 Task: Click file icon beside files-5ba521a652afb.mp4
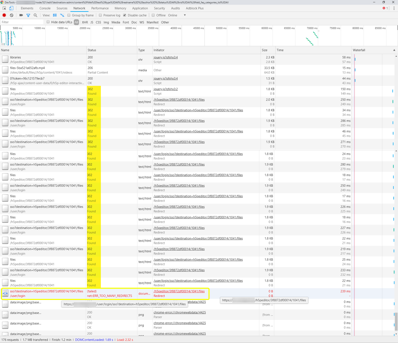point(5,70)
